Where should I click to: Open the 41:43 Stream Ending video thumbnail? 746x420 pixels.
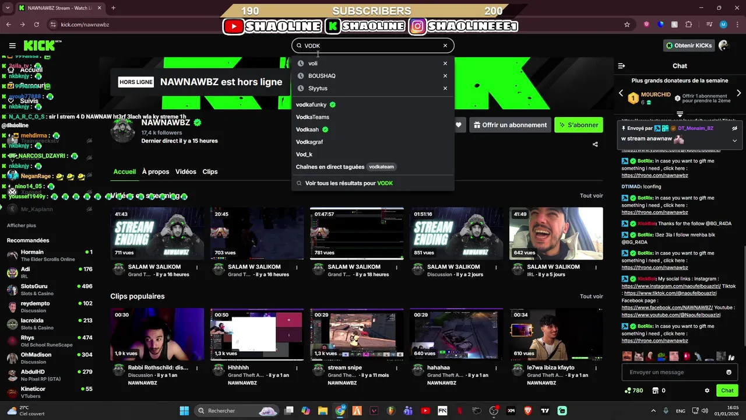tap(157, 233)
